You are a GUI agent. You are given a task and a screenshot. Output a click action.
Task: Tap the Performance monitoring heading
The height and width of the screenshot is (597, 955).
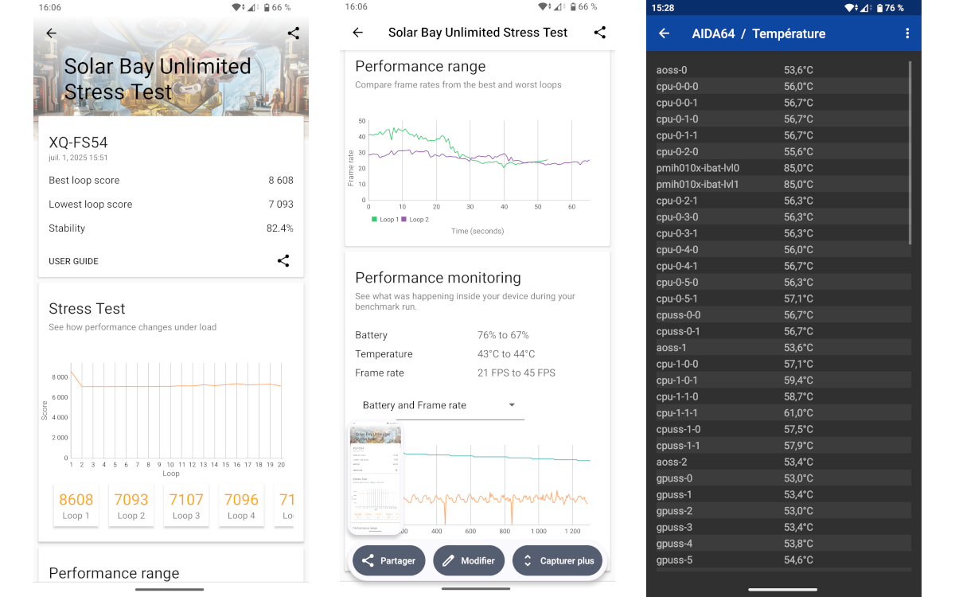point(438,278)
